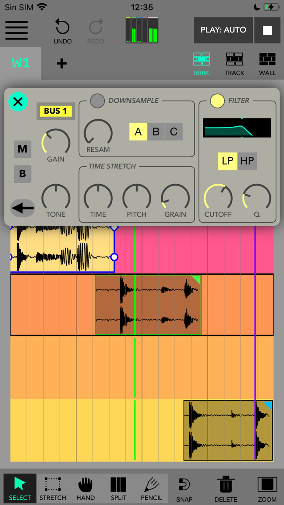This screenshot has height=505, width=284.
Task: Click the RESAM knob
Action: click(x=98, y=133)
